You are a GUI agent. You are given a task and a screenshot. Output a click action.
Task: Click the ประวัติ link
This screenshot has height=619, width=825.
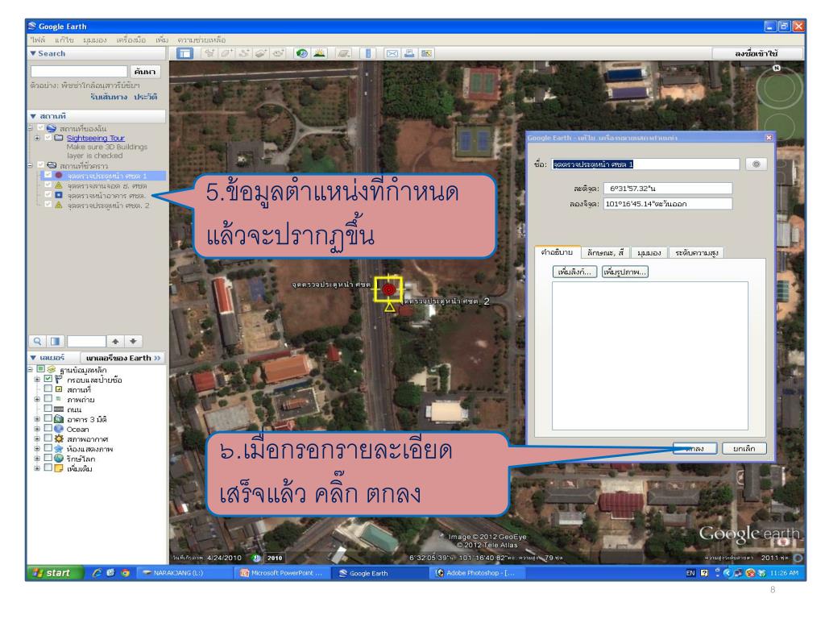coord(145,97)
